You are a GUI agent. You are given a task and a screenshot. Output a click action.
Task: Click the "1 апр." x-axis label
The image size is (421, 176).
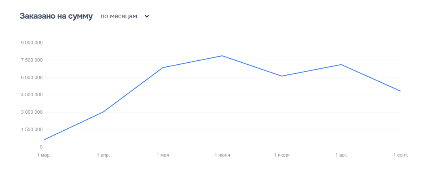click(103, 155)
